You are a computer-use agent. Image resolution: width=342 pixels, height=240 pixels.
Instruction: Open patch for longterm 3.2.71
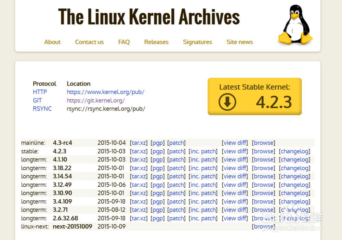[x=176, y=210]
